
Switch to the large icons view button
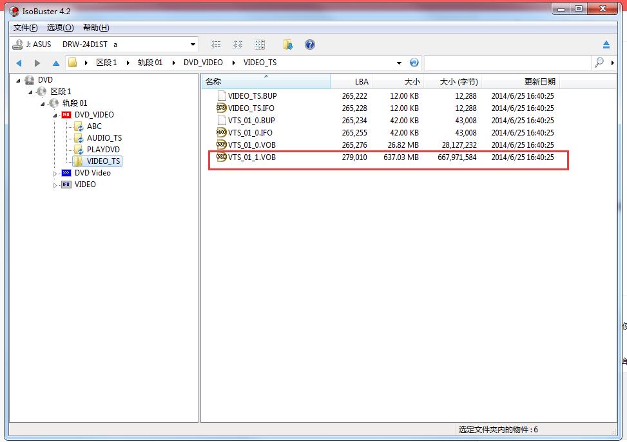pyautogui.click(x=260, y=45)
